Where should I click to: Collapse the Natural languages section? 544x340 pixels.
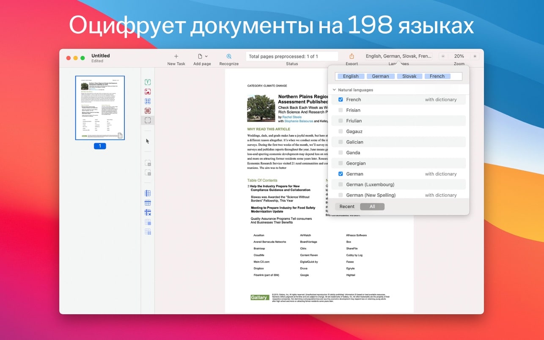pos(334,89)
